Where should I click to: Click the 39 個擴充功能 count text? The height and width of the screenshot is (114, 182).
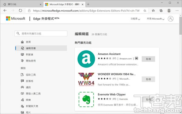[99, 34]
